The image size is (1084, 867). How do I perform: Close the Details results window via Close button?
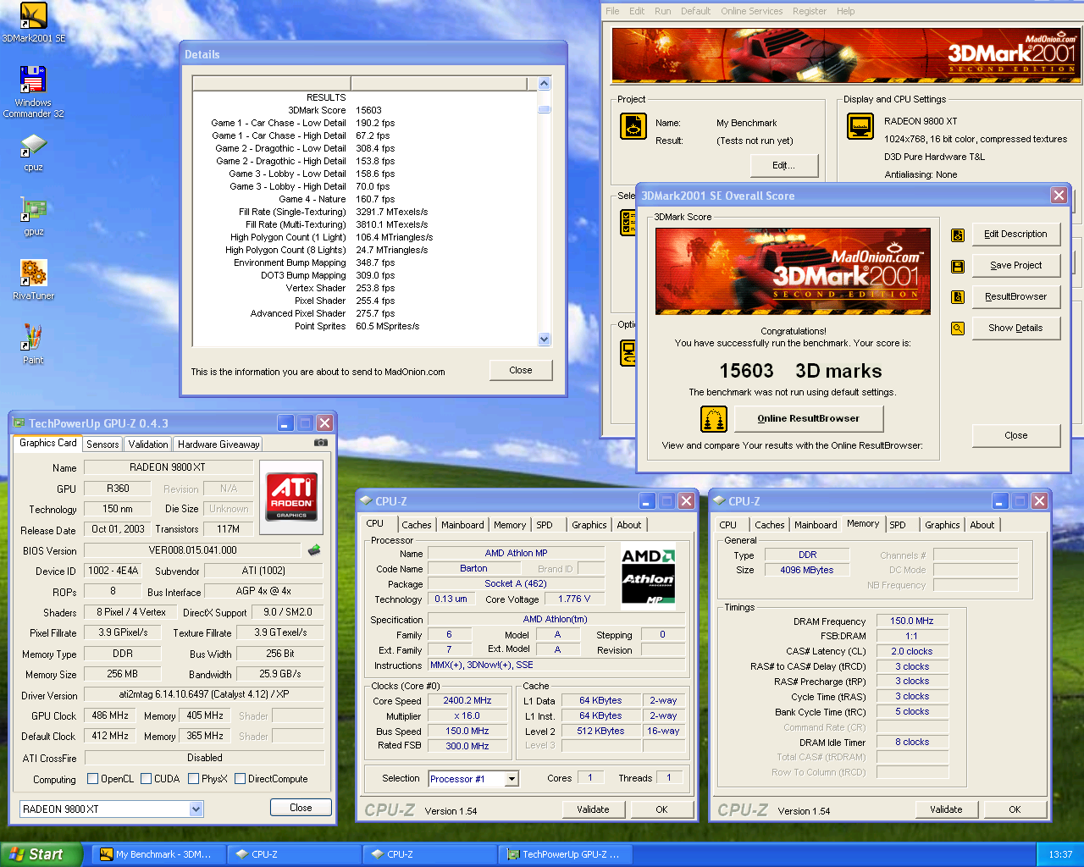(521, 371)
